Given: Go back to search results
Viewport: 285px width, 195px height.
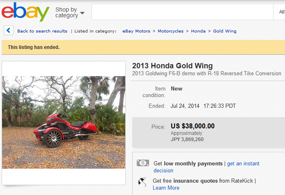Looking at the screenshot, I should point(42,31).
